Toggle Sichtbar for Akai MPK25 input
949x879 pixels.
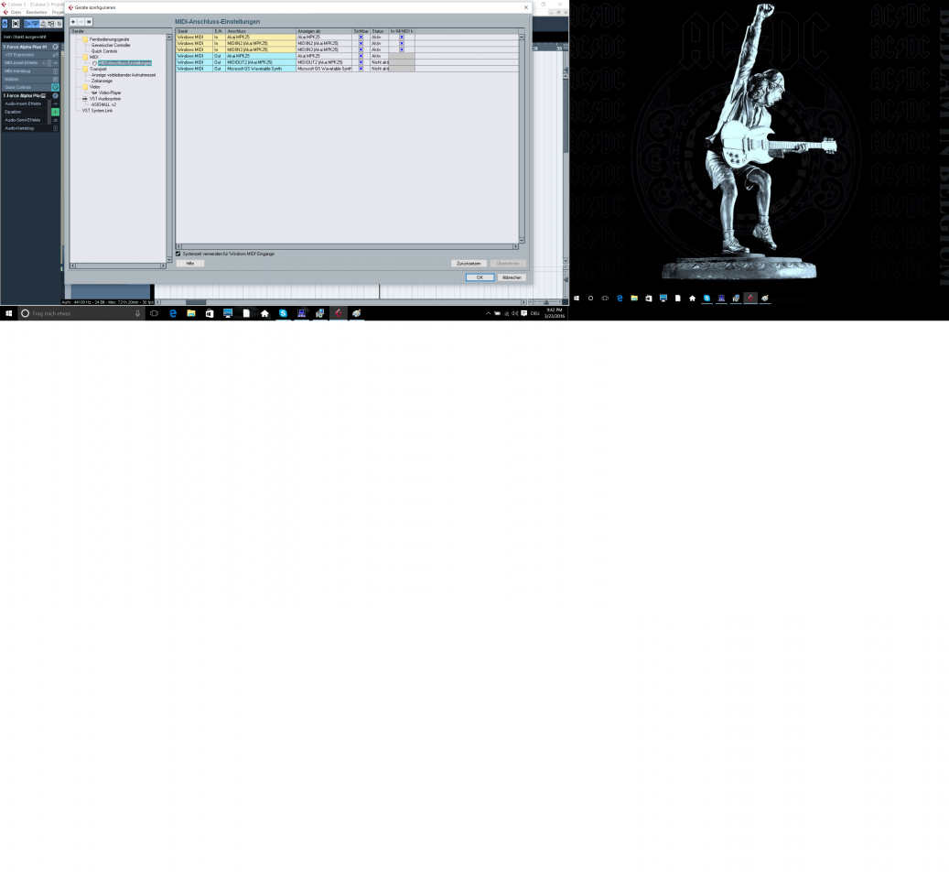pyautogui.click(x=361, y=37)
